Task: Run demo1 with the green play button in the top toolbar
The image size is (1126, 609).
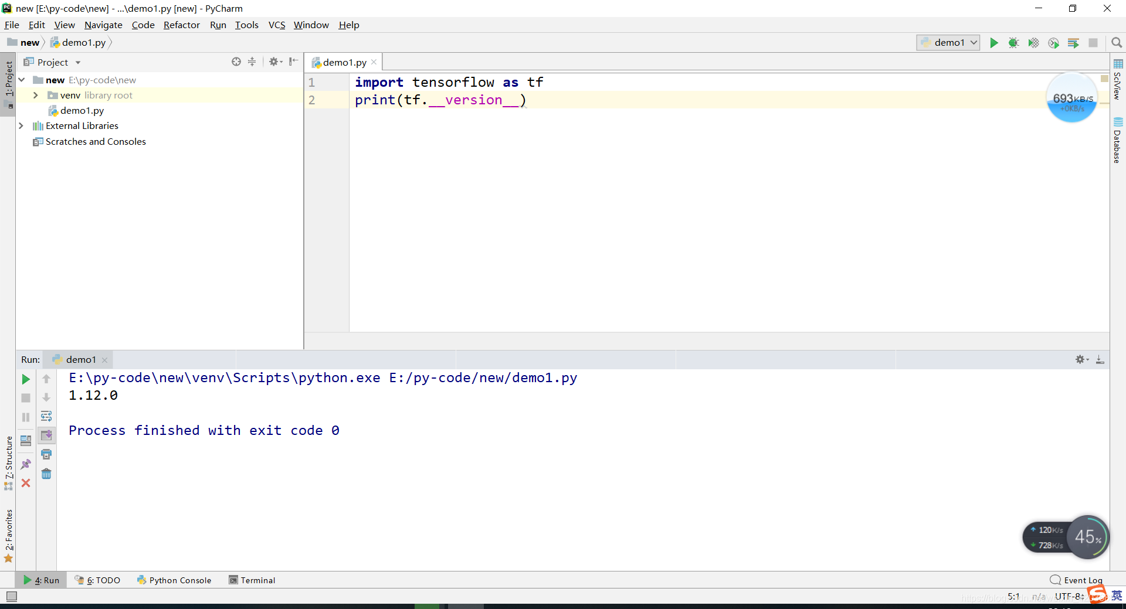Action: [993, 43]
